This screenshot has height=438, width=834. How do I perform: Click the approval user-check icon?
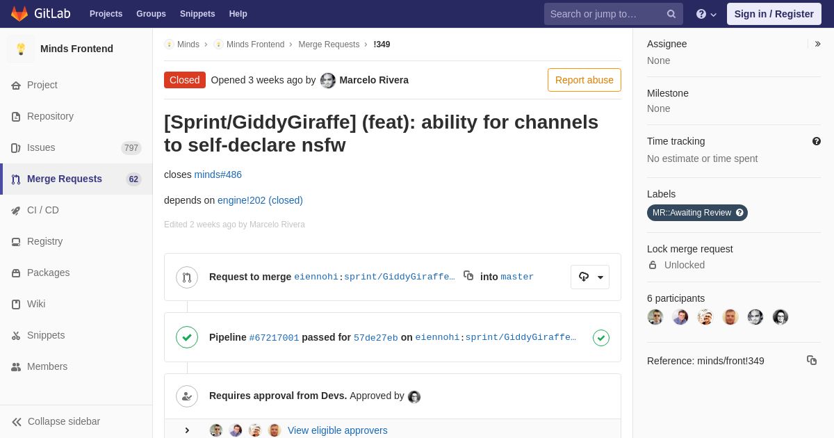[187, 396]
